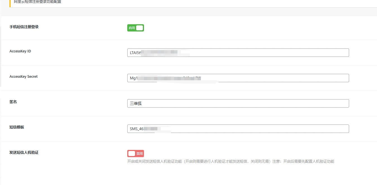Click the 签名 label
Screen dimensions: 377x185
pos(13,102)
